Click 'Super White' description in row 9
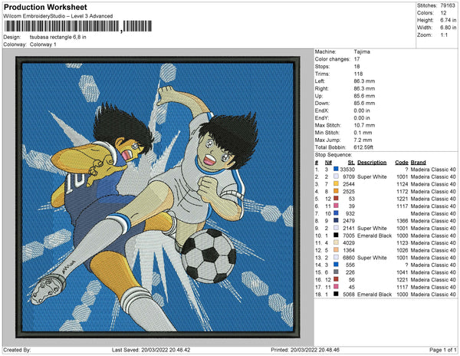Screen dimensions: 460x356 tap(372, 228)
